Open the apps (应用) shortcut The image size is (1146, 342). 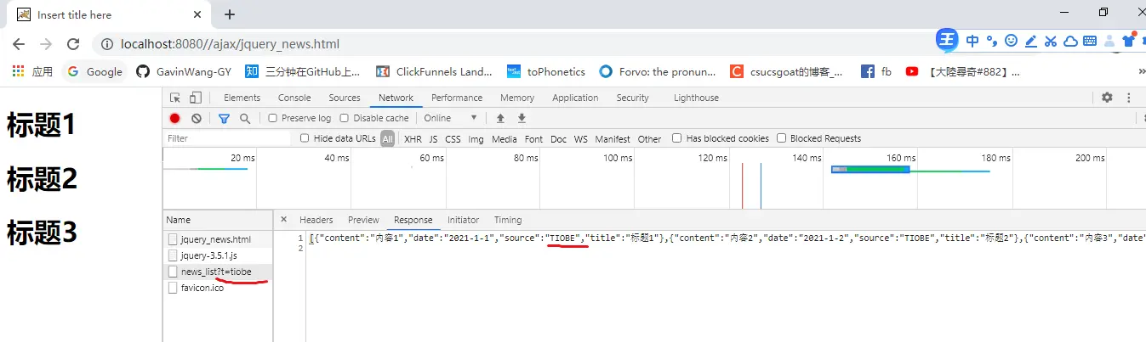(x=32, y=72)
